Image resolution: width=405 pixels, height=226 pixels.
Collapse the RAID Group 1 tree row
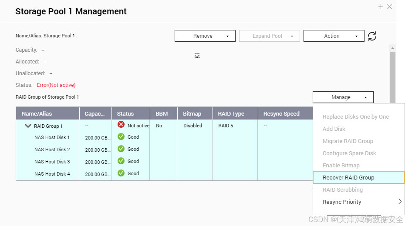[x=28, y=126]
